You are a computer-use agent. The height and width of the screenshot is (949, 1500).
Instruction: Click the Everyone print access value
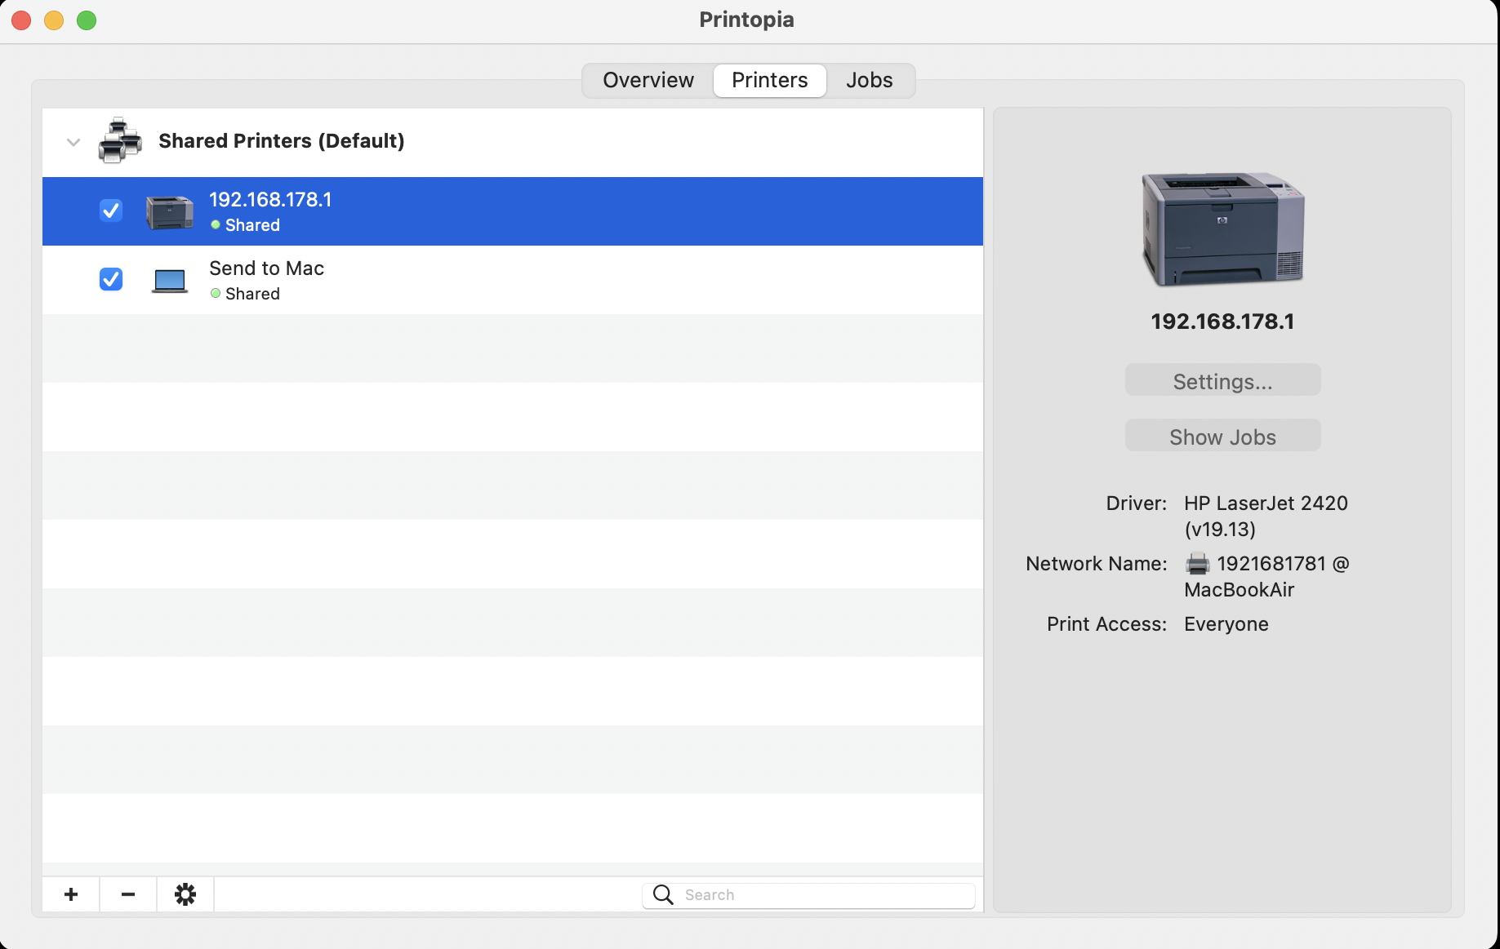pos(1226,624)
